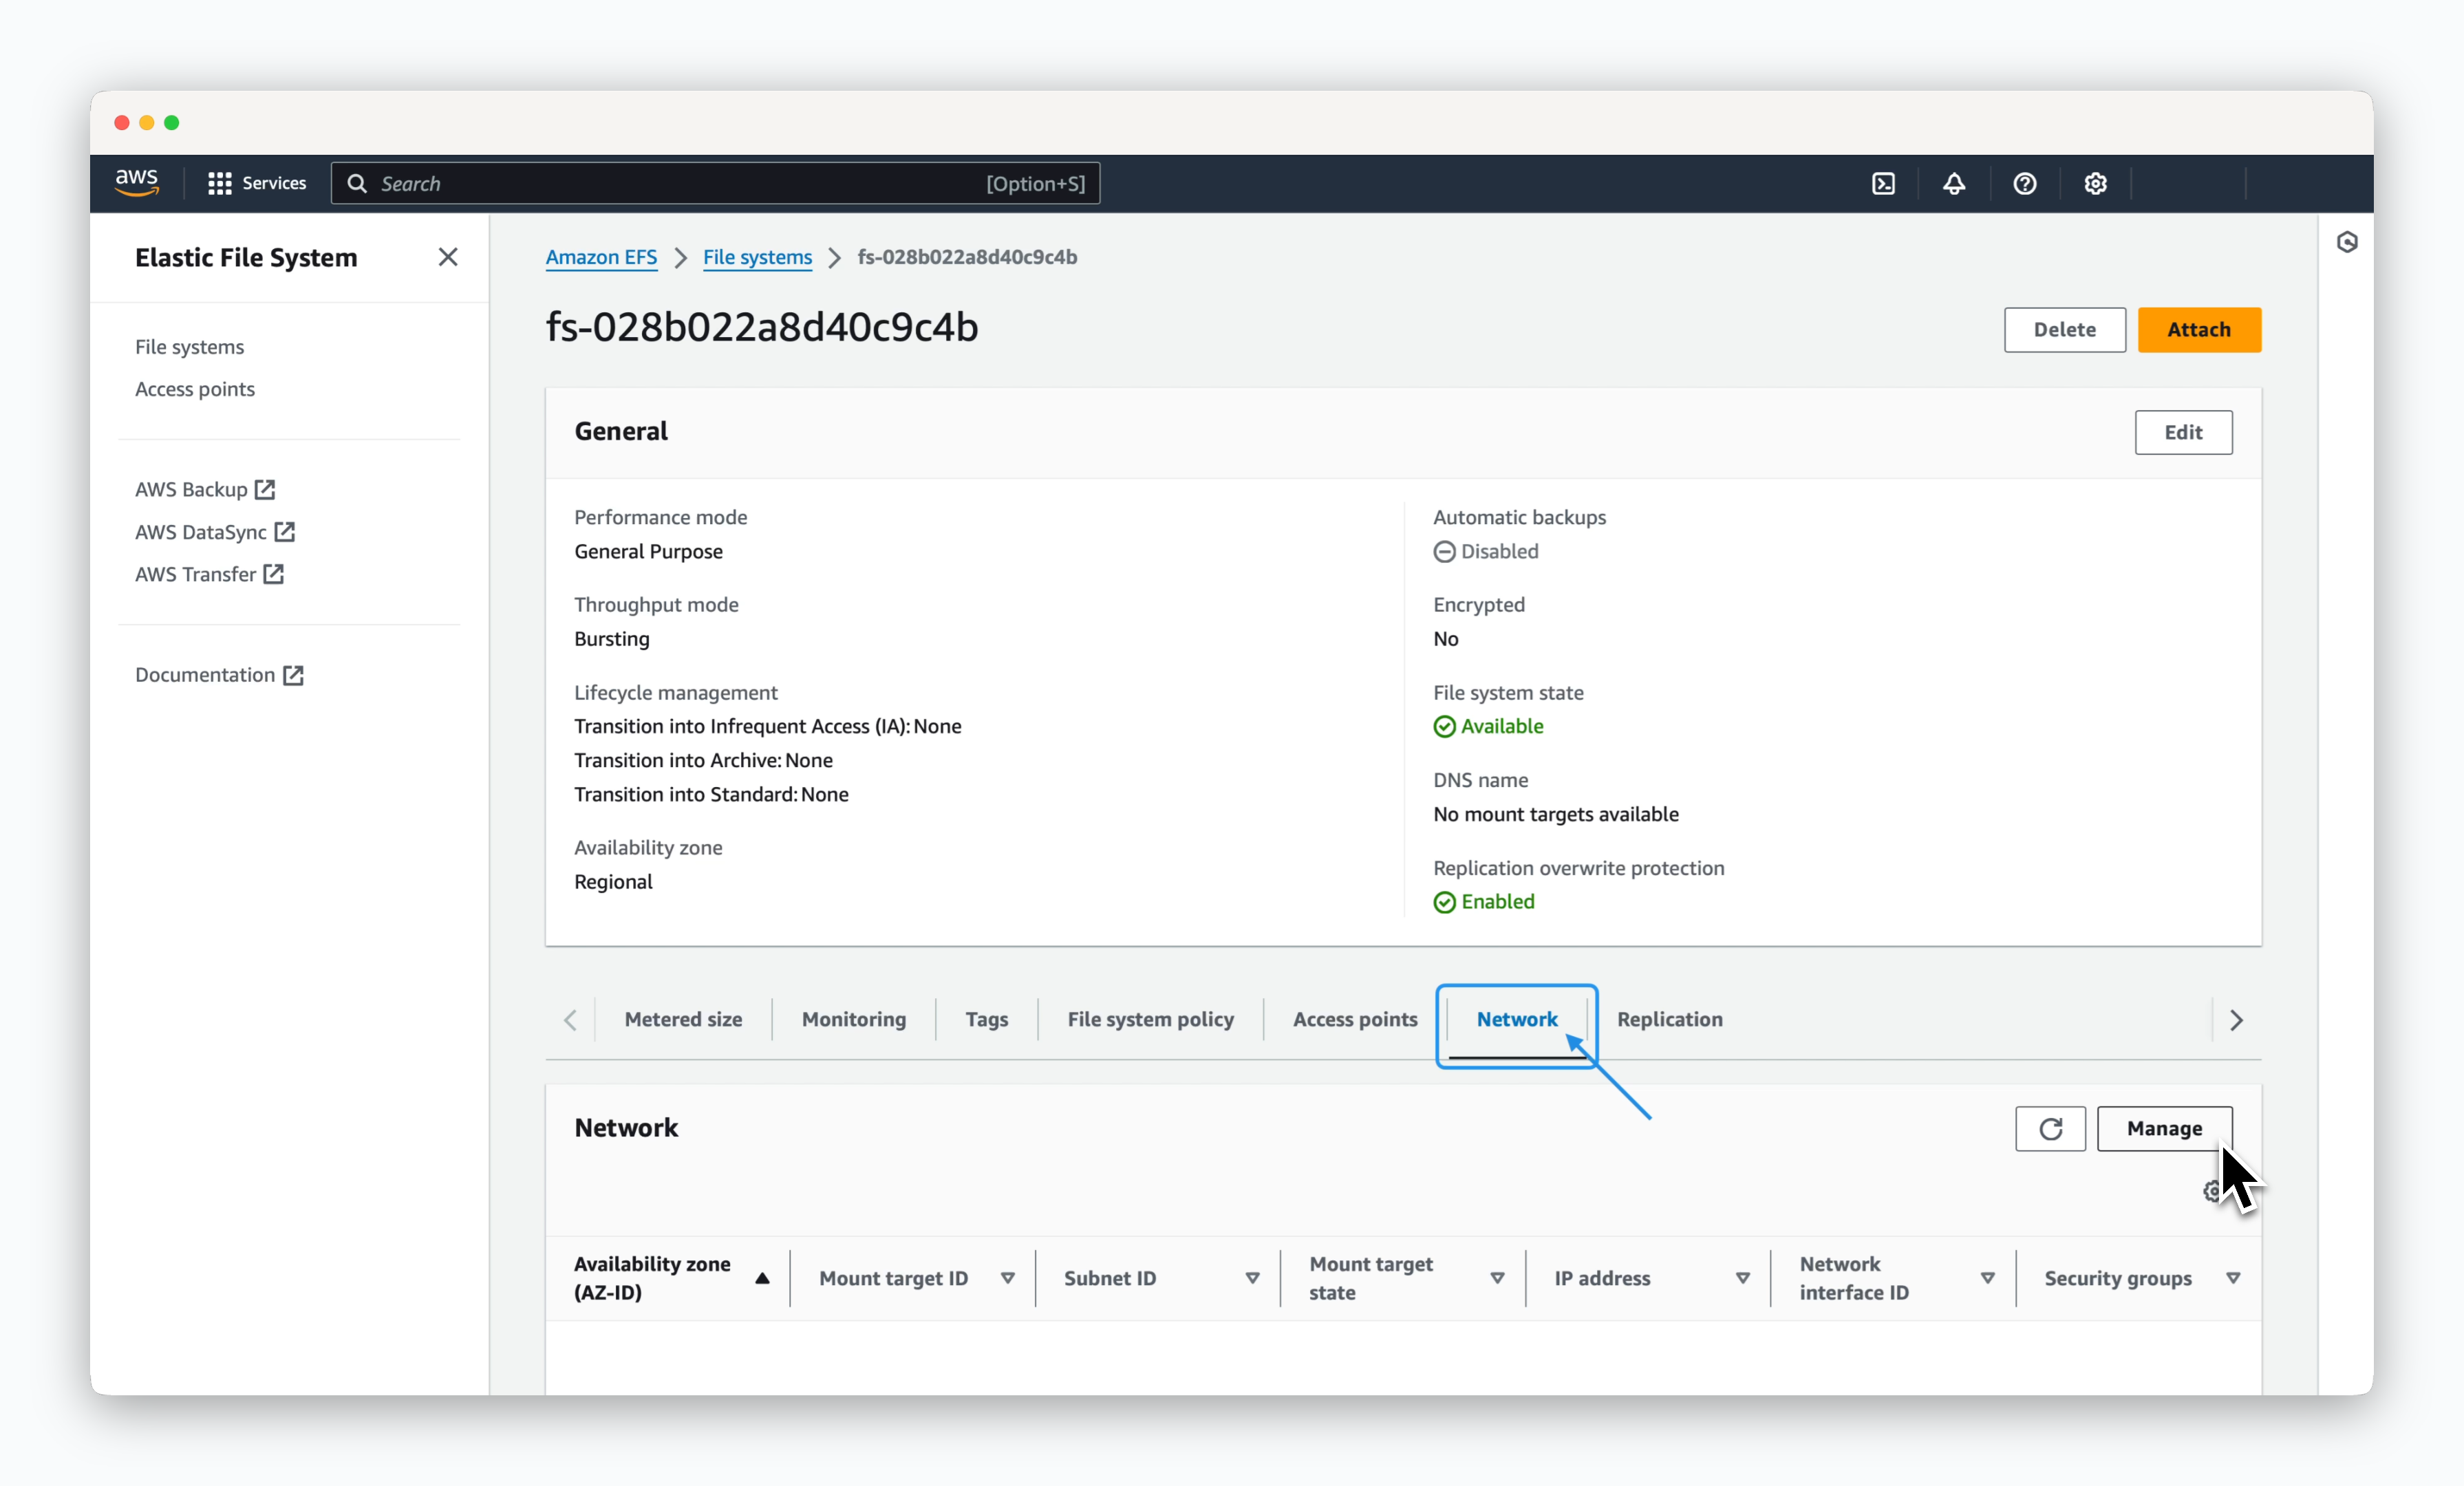Viewport: 2464px width, 1486px height.
Task: Go to File systems breadcrumb link
Action: pos(757,257)
